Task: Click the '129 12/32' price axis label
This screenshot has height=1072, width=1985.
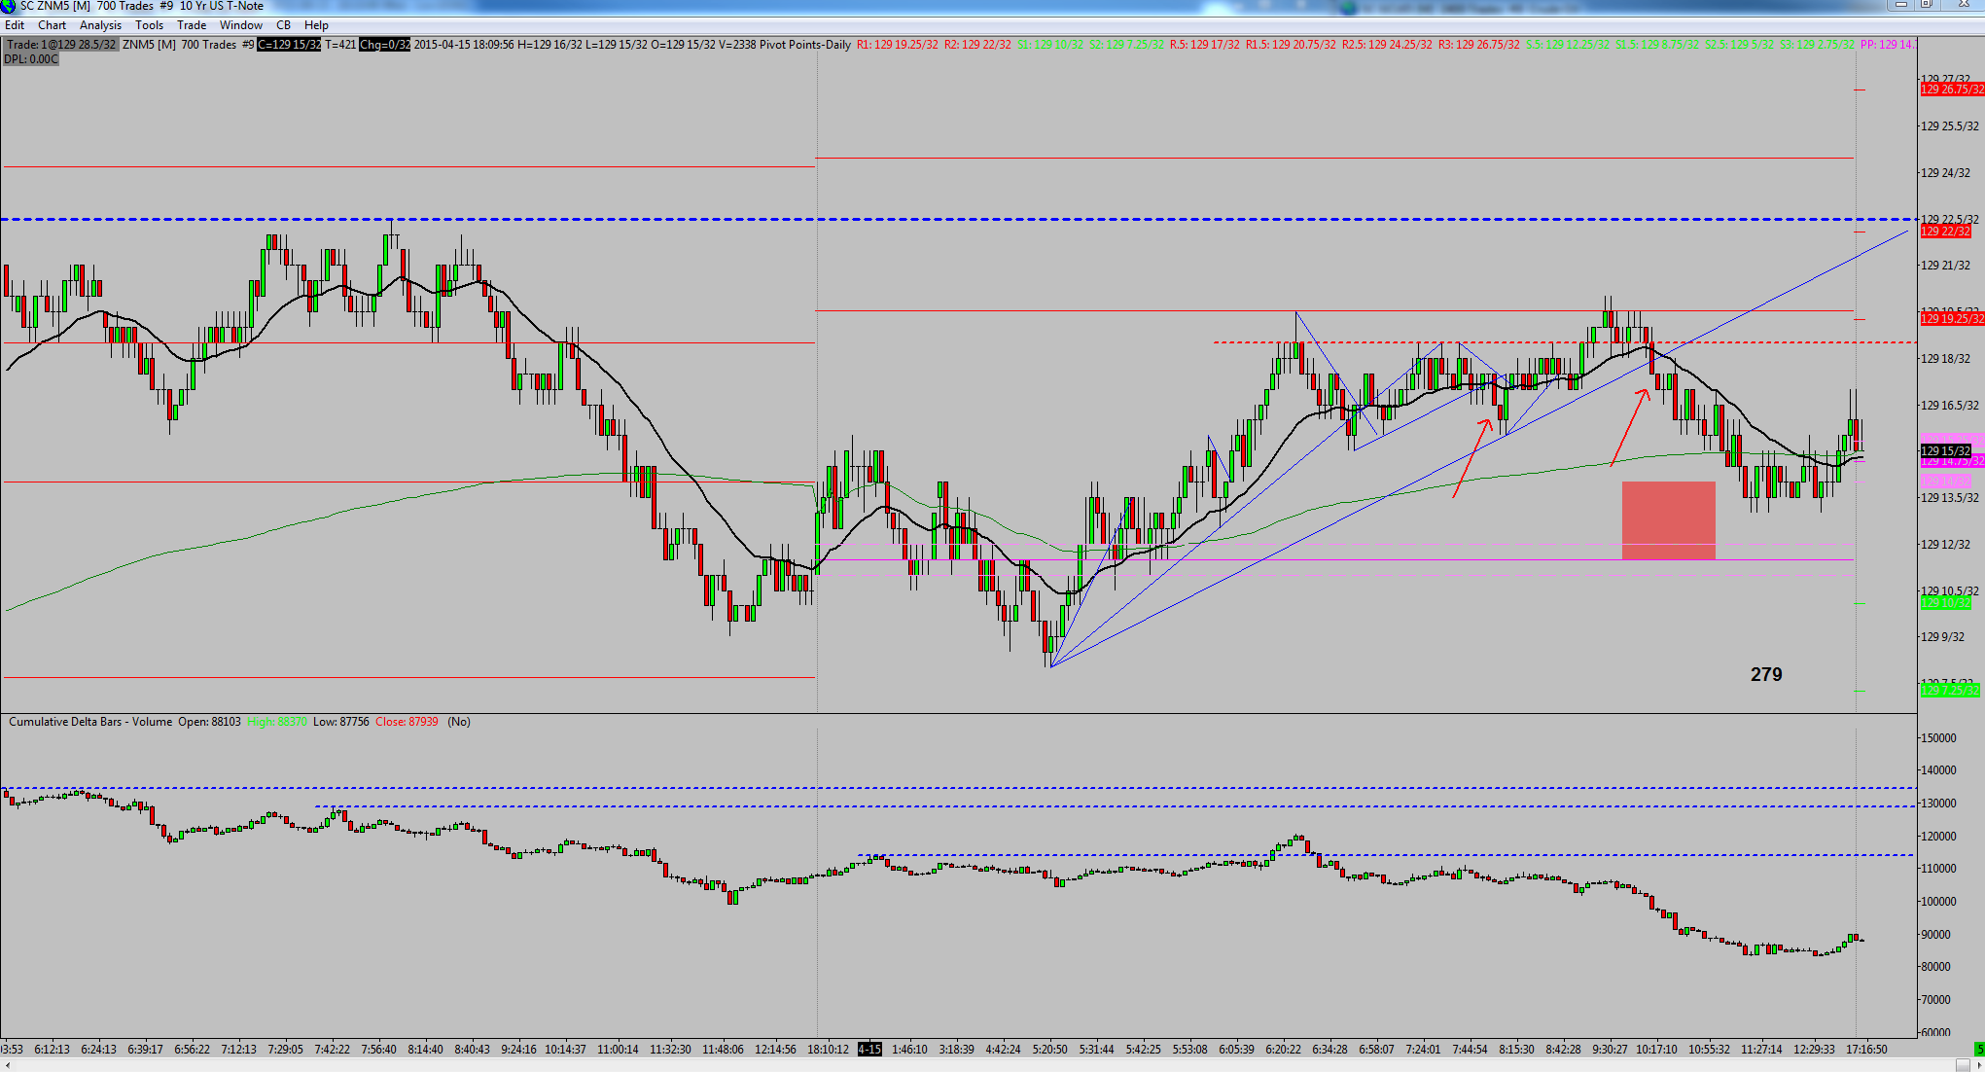Action: coord(1945,545)
